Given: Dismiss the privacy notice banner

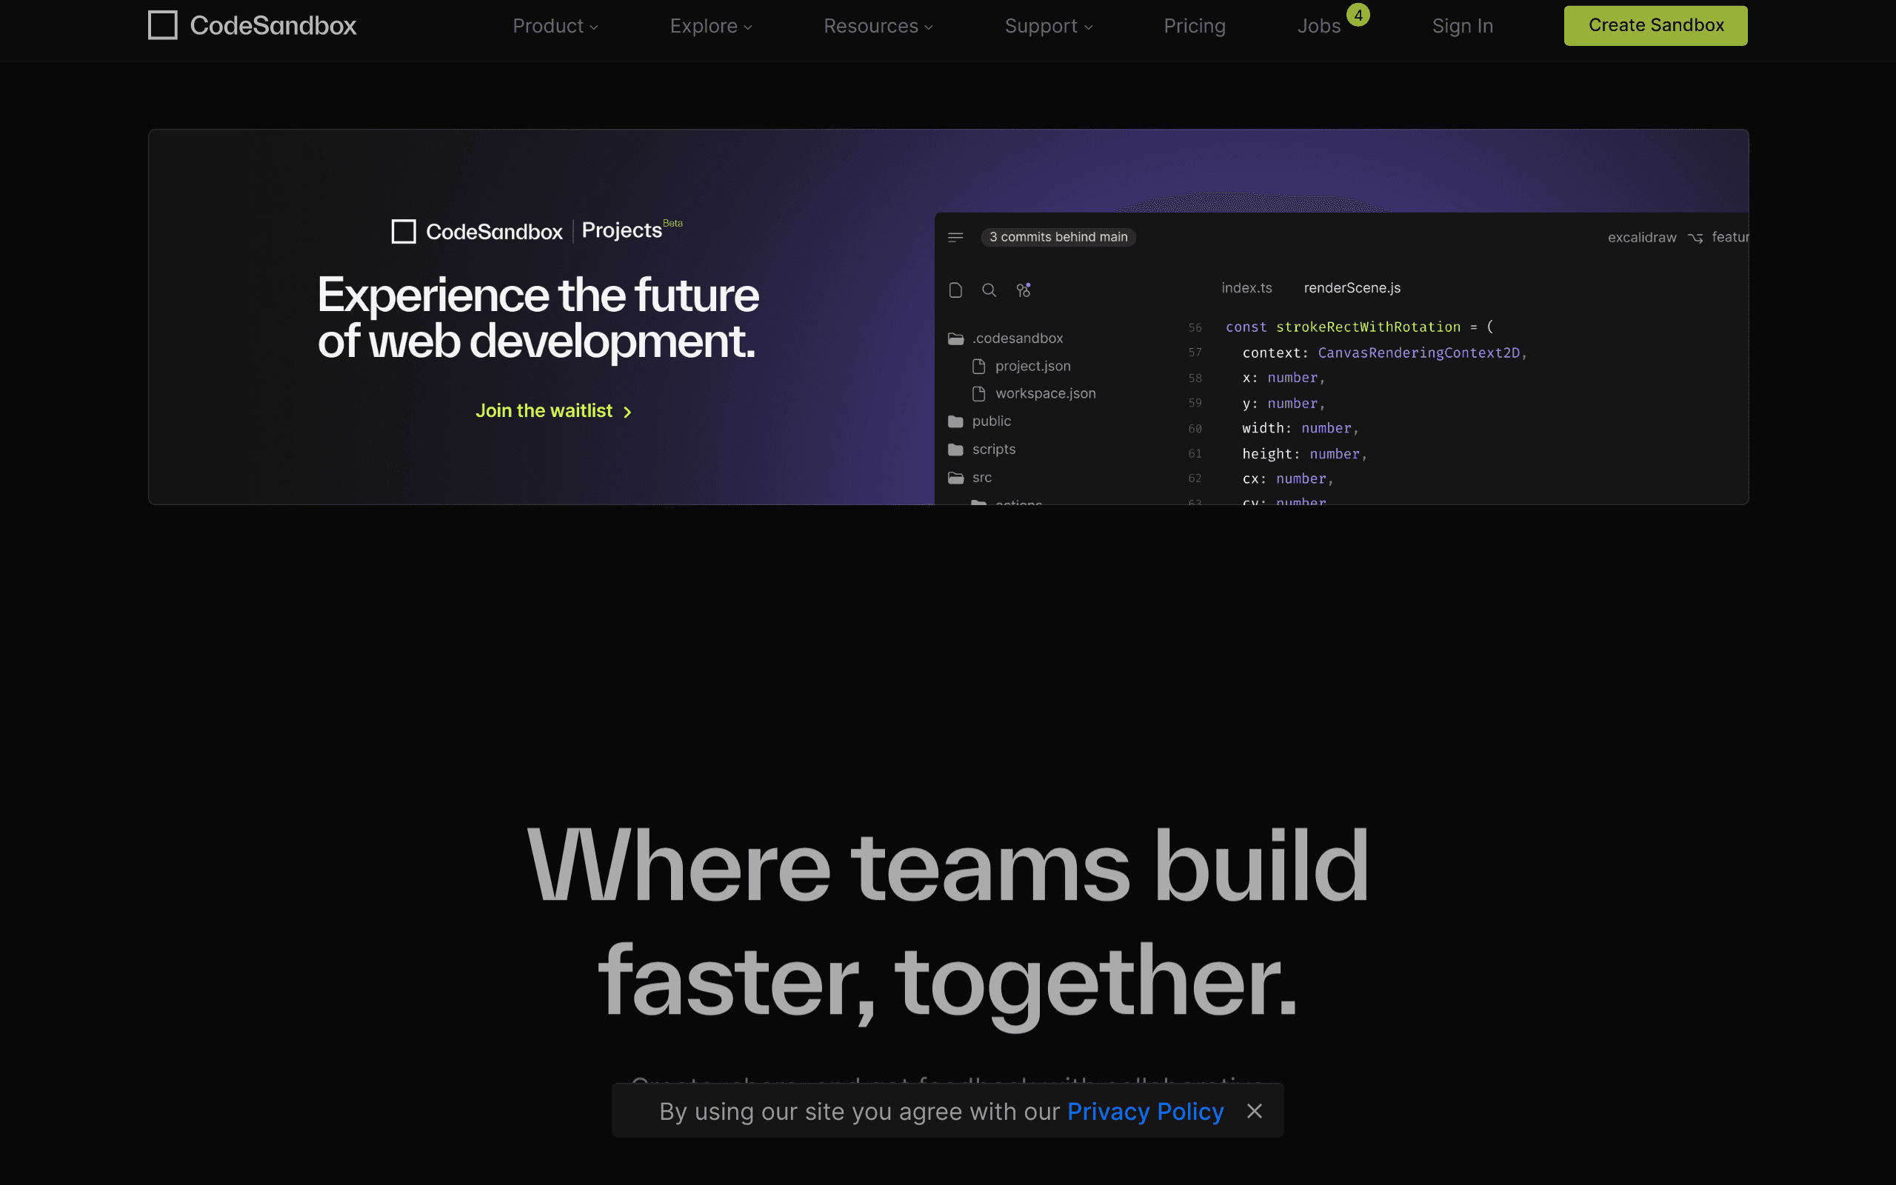Looking at the screenshot, I should pyautogui.click(x=1255, y=1112).
